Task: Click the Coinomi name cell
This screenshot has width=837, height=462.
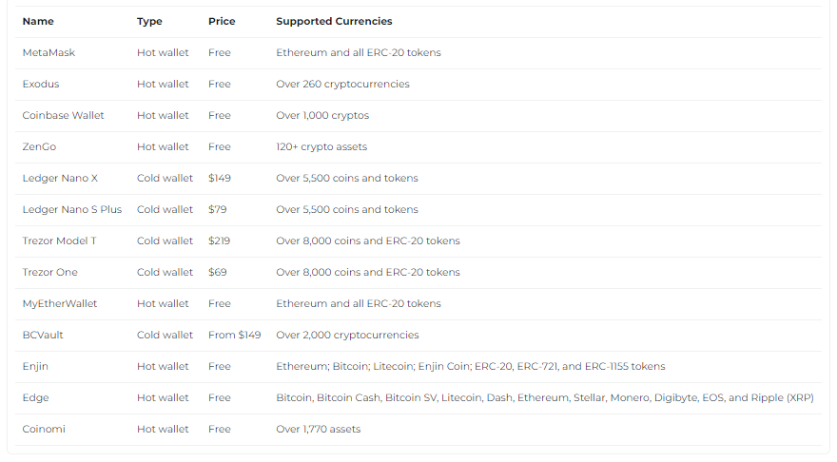Action: [44, 430]
